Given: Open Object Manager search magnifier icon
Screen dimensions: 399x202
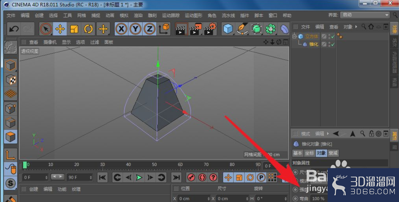Looking at the screenshot, I should (x=364, y=26).
